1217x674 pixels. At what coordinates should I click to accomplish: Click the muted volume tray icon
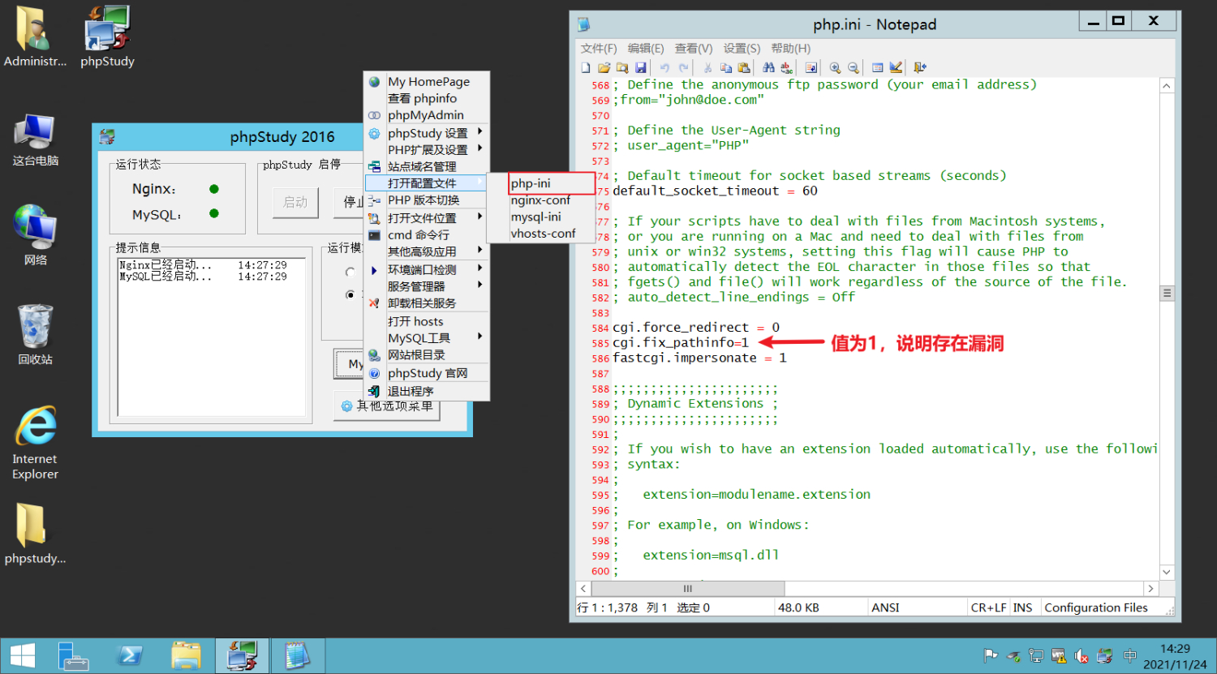pos(1082,655)
